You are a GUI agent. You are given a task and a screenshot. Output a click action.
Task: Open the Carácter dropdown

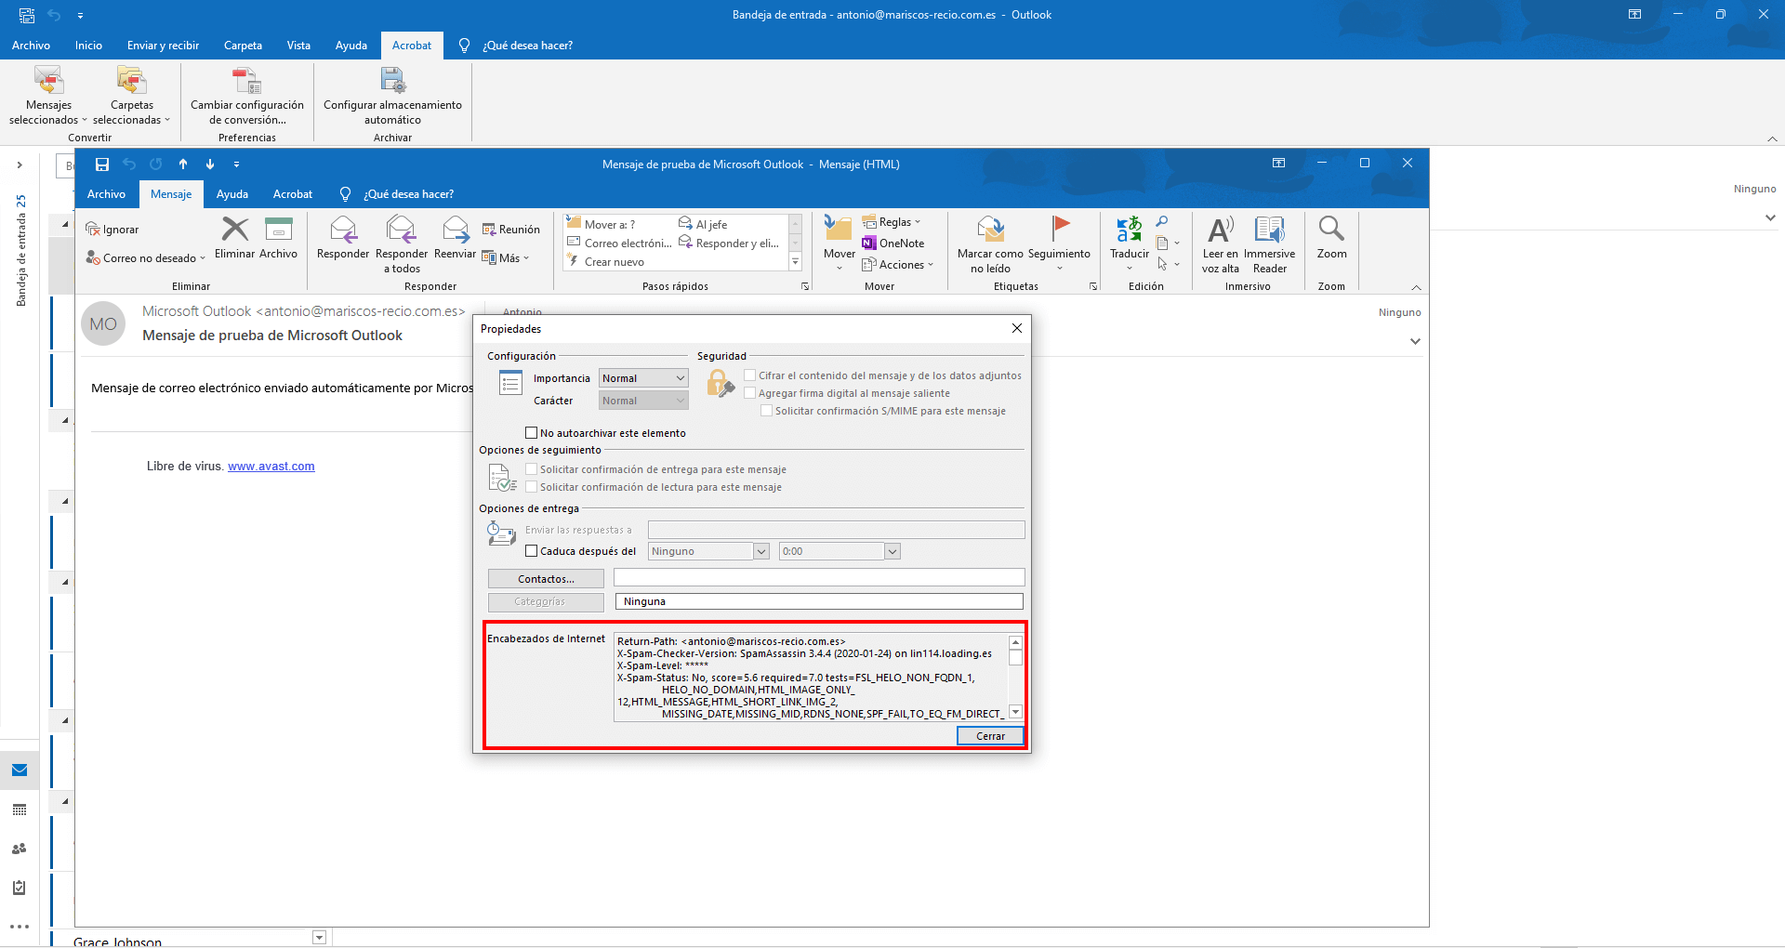coord(643,401)
